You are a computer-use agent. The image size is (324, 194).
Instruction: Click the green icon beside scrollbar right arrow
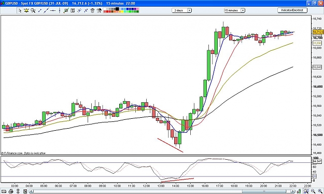click(299, 191)
